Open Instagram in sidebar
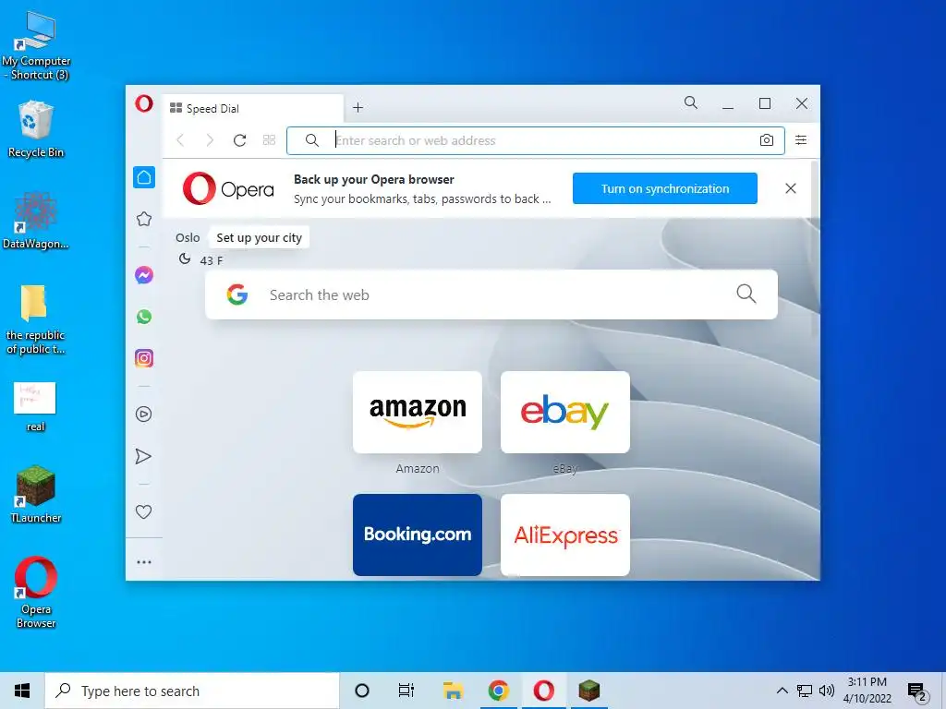 click(x=143, y=358)
